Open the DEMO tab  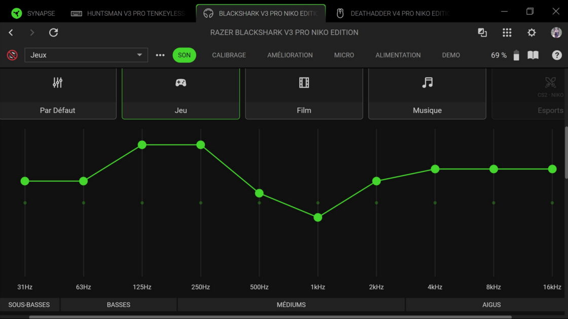[x=451, y=55]
